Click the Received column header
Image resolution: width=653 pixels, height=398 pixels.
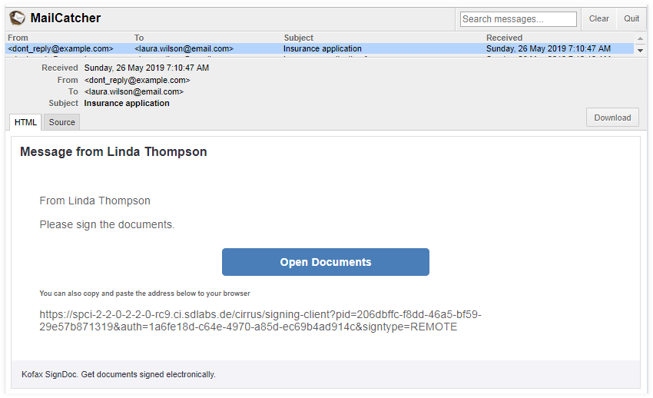tap(504, 38)
